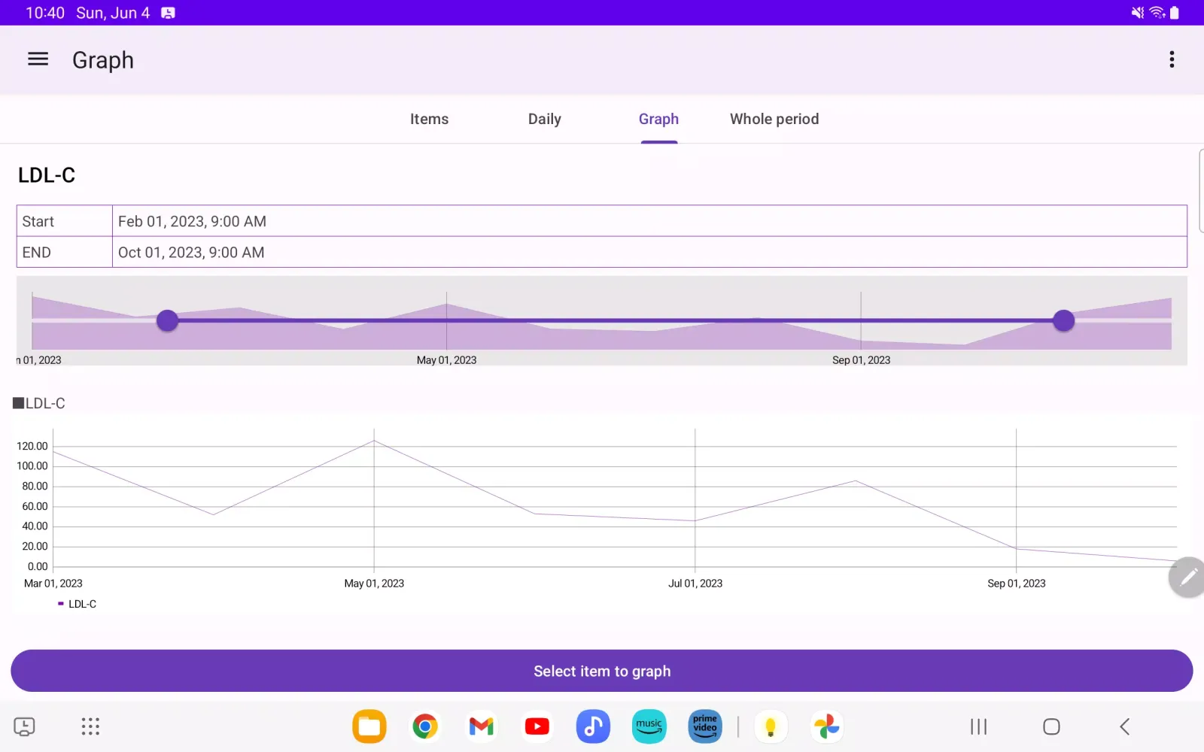
Task: Open the yellow Files app
Action: (x=369, y=726)
